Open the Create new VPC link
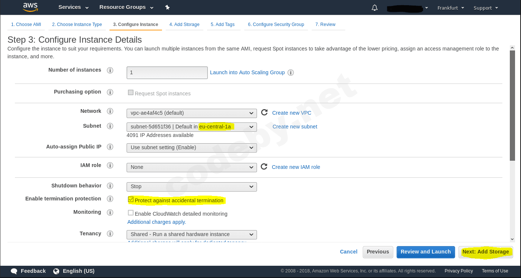This screenshot has height=278, width=521. coord(292,112)
